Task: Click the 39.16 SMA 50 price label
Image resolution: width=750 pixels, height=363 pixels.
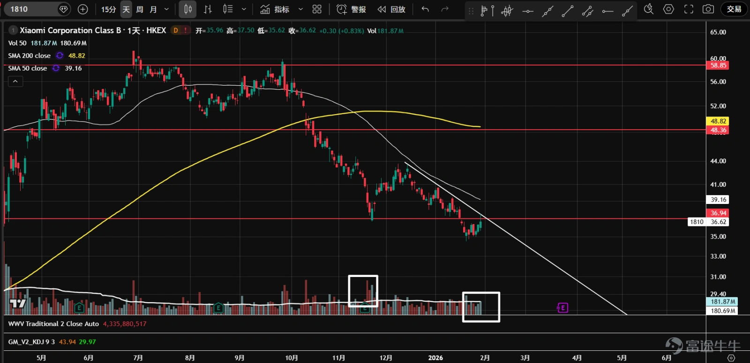Action: [718, 200]
